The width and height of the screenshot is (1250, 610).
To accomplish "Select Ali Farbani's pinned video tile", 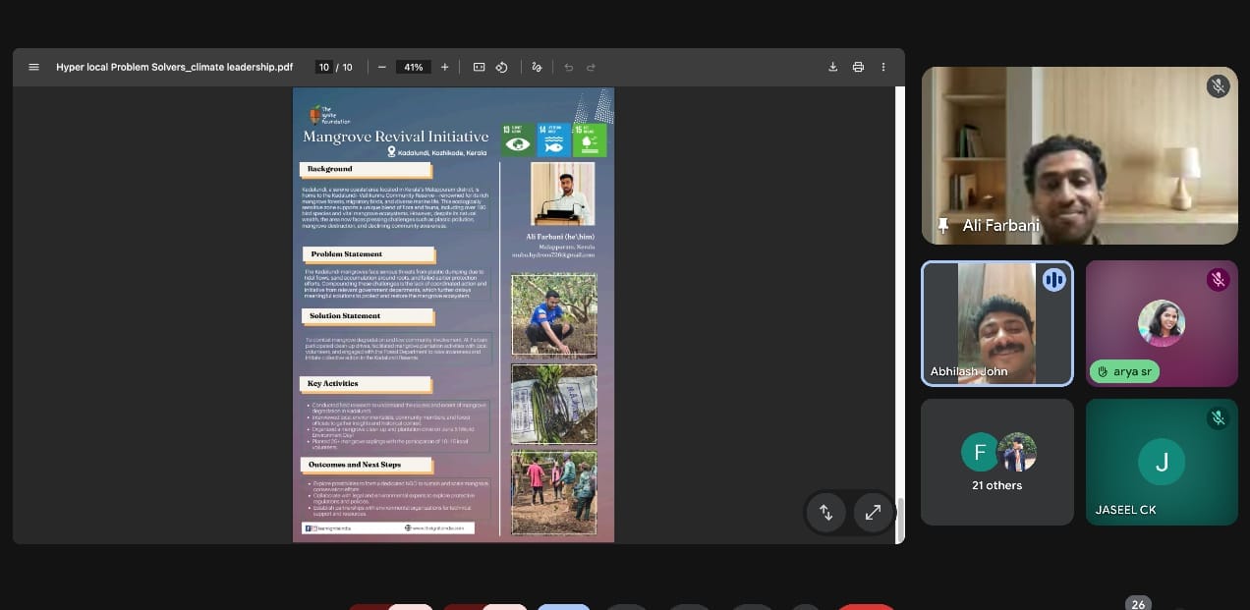I will click(x=1079, y=155).
